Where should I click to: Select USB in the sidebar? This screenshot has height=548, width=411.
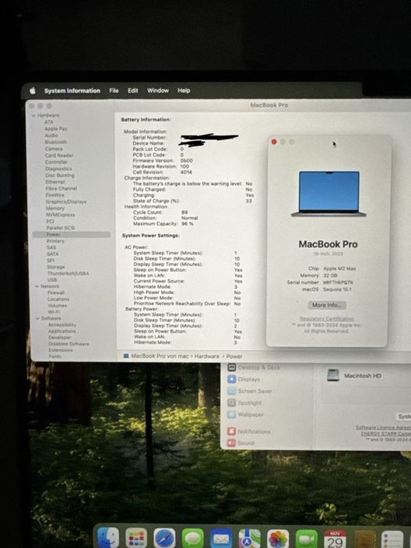(x=52, y=280)
